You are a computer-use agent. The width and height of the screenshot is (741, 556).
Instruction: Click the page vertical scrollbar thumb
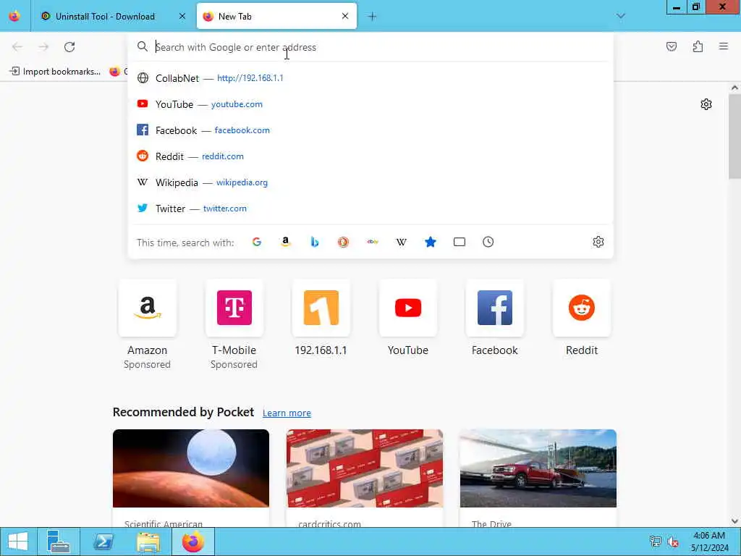[734, 136]
